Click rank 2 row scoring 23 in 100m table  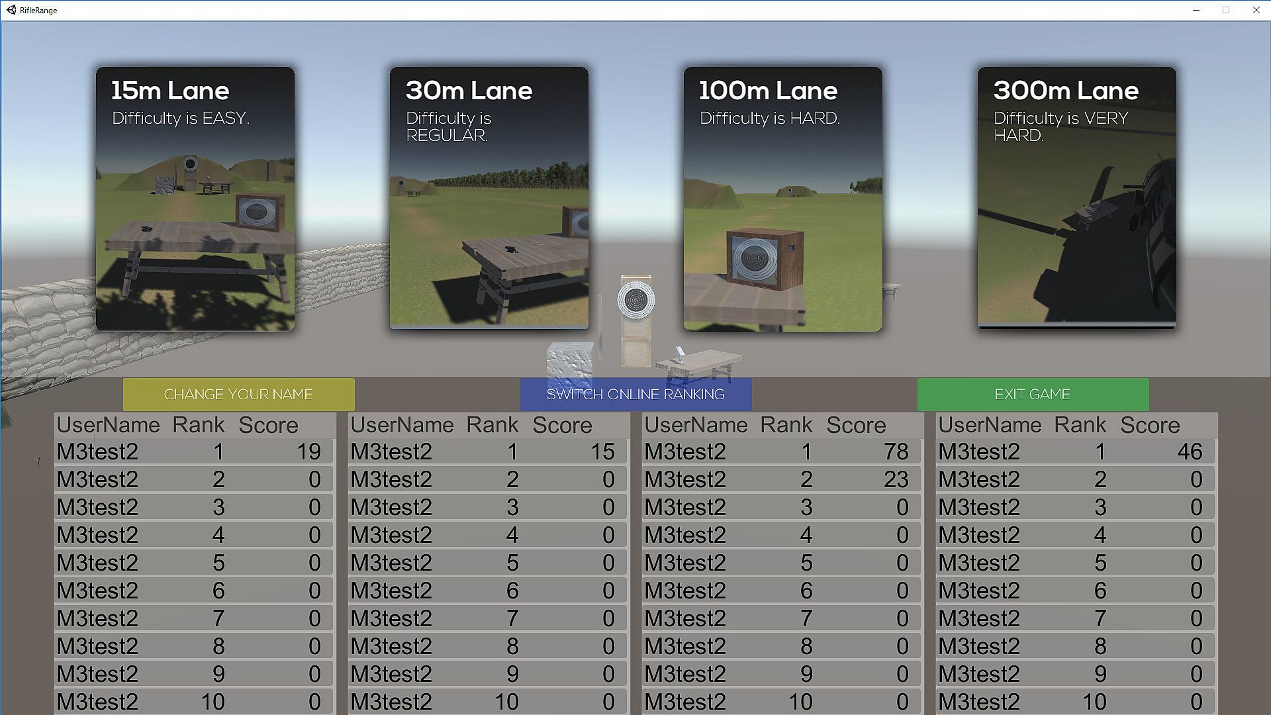pyautogui.click(x=782, y=479)
